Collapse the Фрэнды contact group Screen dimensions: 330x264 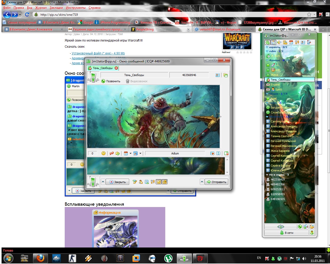[x=267, y=60]
